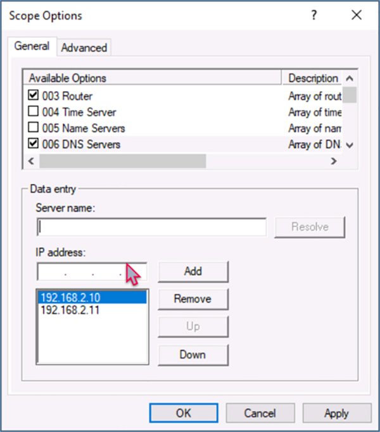Close the Scope Options dialog
The width and height of the screenshot is (380, 432).
[356, 16]
